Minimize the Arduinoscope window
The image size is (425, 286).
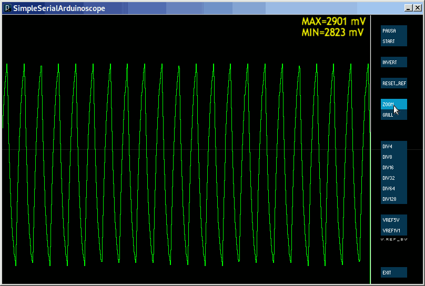[x=408, y=8]
